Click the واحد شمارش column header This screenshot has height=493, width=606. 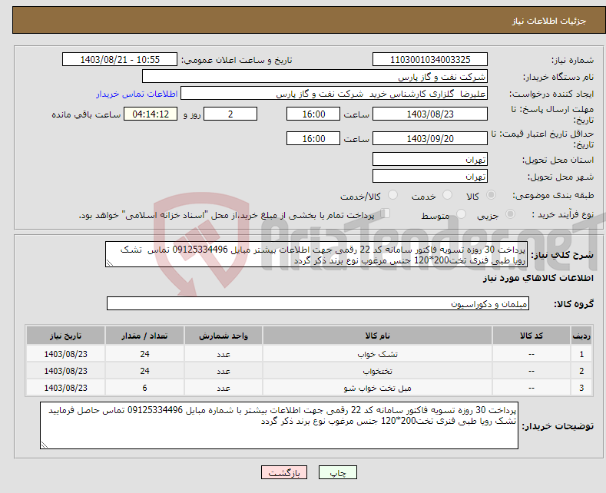pyautogui.click(x=224, y=336)
